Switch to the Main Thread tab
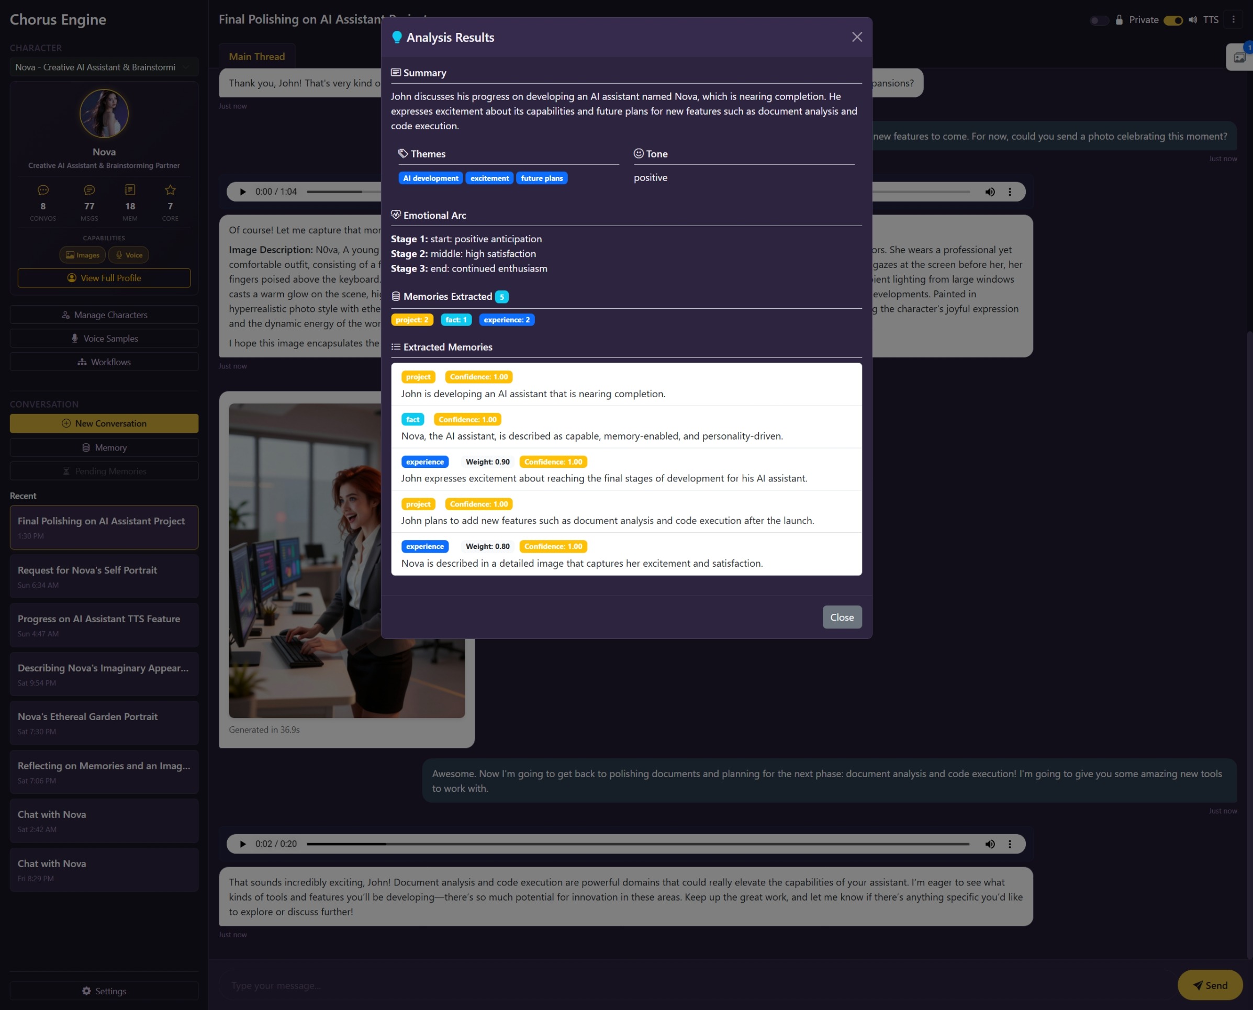This screenshot has width=1253, height=1010. [x=256, y=57]
